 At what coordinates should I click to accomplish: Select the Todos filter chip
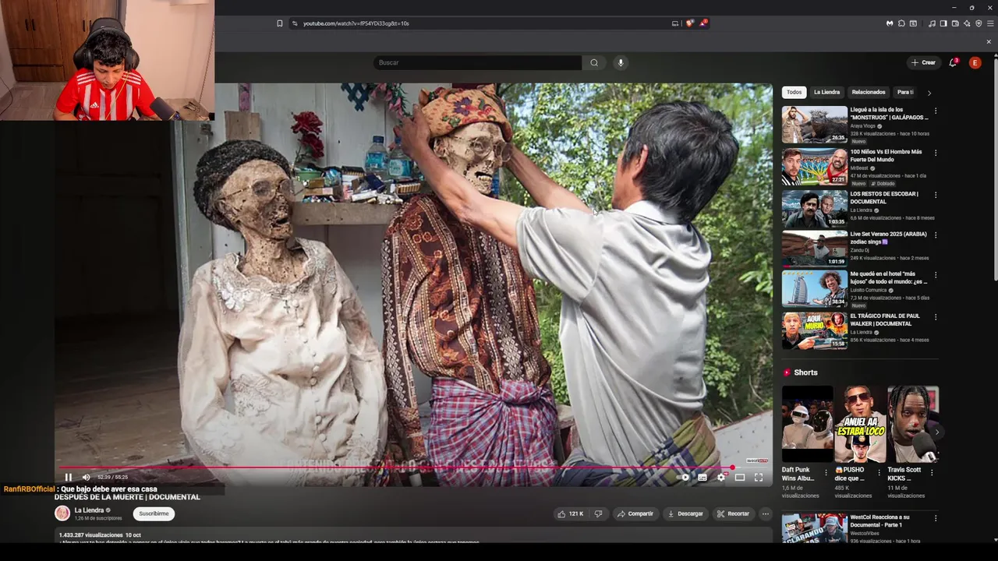pos(794,92)
